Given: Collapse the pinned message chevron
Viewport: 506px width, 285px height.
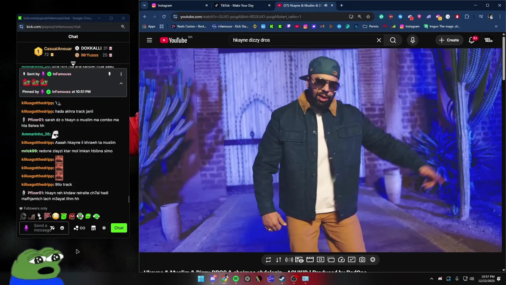Looking at the screenshot, I should pos(121,83).
